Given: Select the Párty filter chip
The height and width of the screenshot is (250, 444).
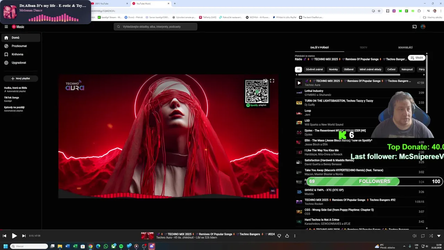Looking at the screenshot, I should click(421, 69).
